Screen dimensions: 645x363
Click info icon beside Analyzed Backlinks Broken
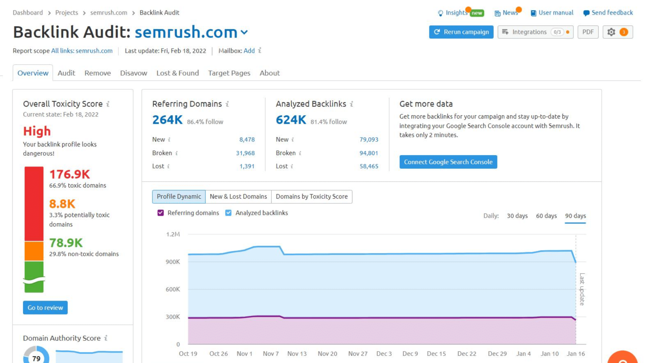(x=300, y=153)
